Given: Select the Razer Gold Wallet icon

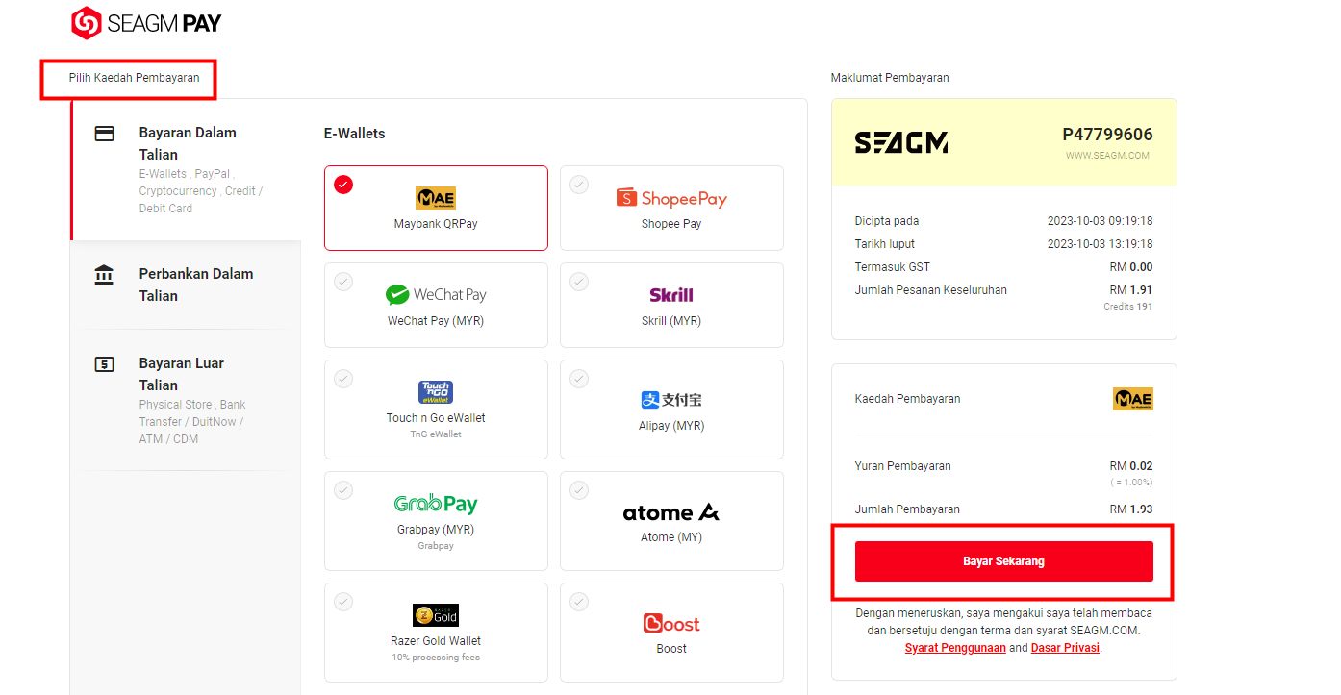Looking at the screenshot, I should click(436, 615).
